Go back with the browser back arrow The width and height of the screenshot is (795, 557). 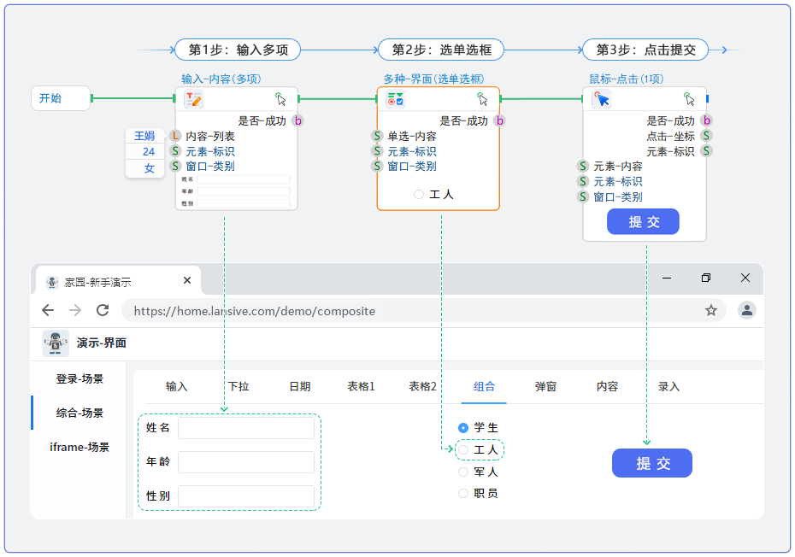48,310
